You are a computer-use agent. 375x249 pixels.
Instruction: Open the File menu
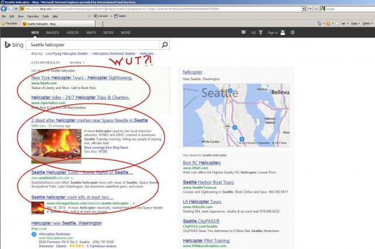pyautogui.click(x=4, y=16)
